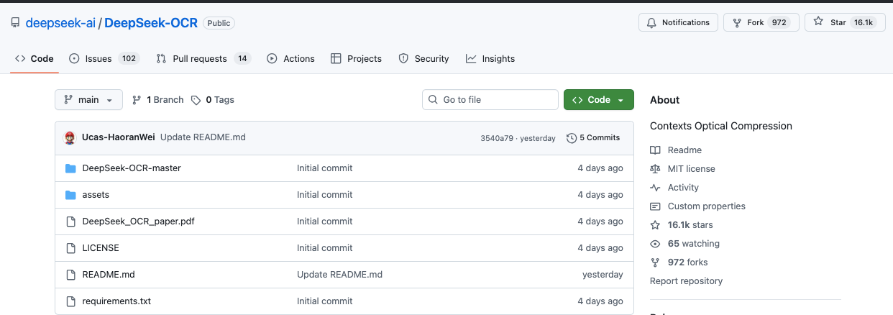This screenshot has height=315, width=893.
Task: Expand the green Code dropdown button
Action: tap(598, 100)
